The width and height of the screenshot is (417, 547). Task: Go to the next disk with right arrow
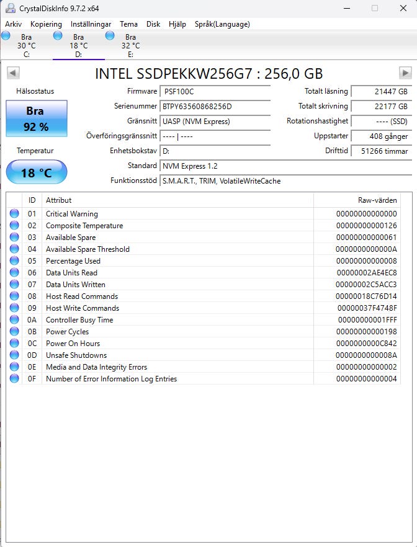click(405, 73)
